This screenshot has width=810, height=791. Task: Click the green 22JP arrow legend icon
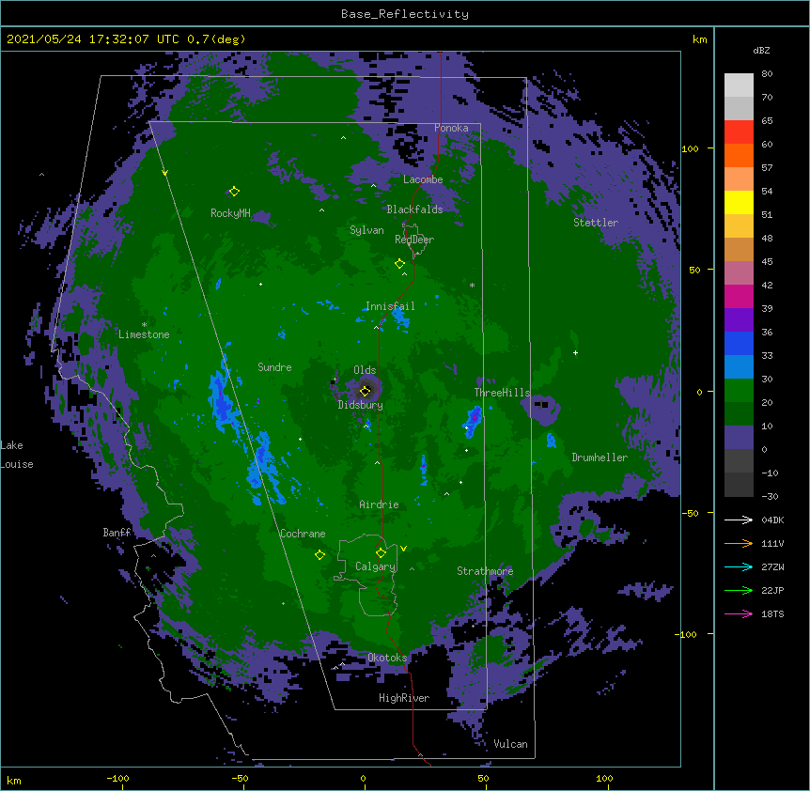[x=739, y=590]
